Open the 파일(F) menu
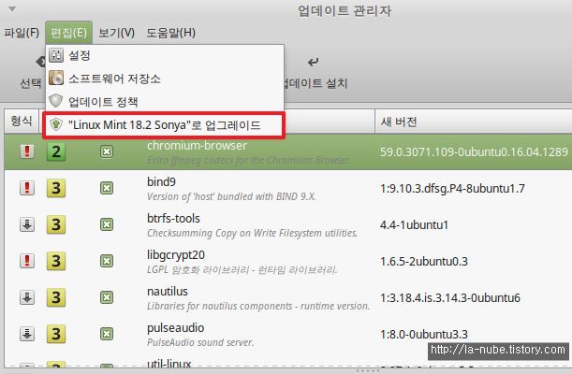Viewport: 572px width, 374px height. 22,33
